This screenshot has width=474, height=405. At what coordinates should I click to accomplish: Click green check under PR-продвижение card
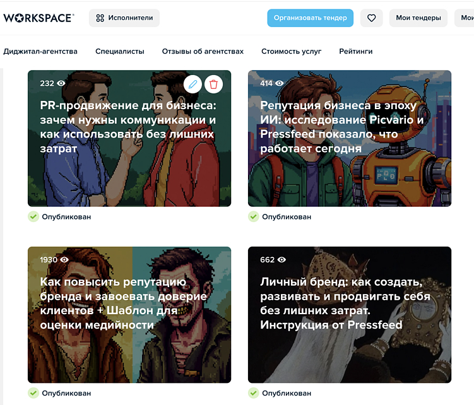pos(33,217)
